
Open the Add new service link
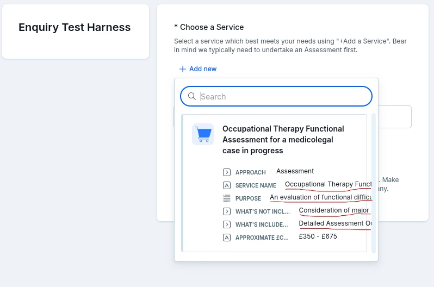tap(198, 69)
